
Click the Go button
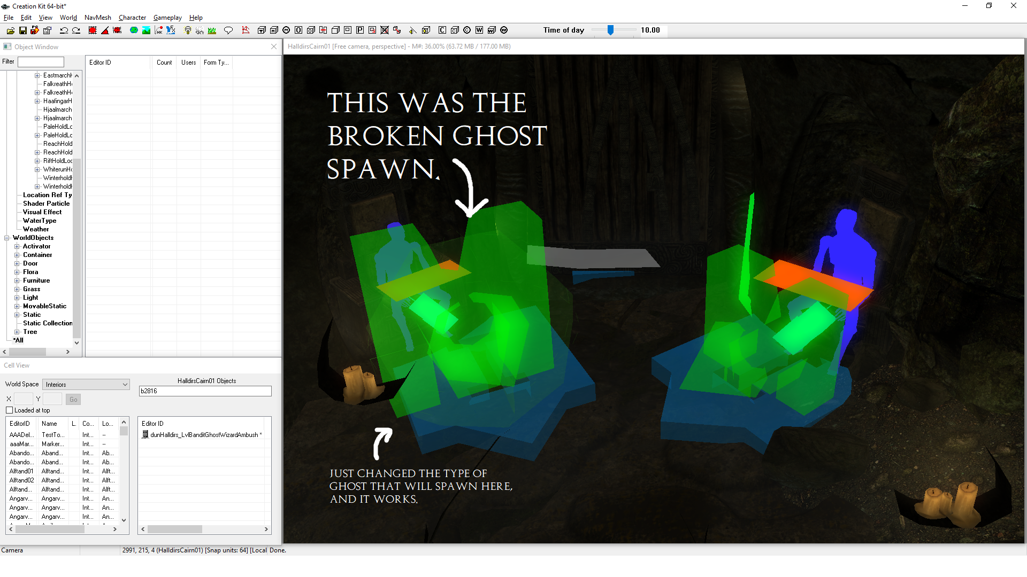[x=73, y=400]
